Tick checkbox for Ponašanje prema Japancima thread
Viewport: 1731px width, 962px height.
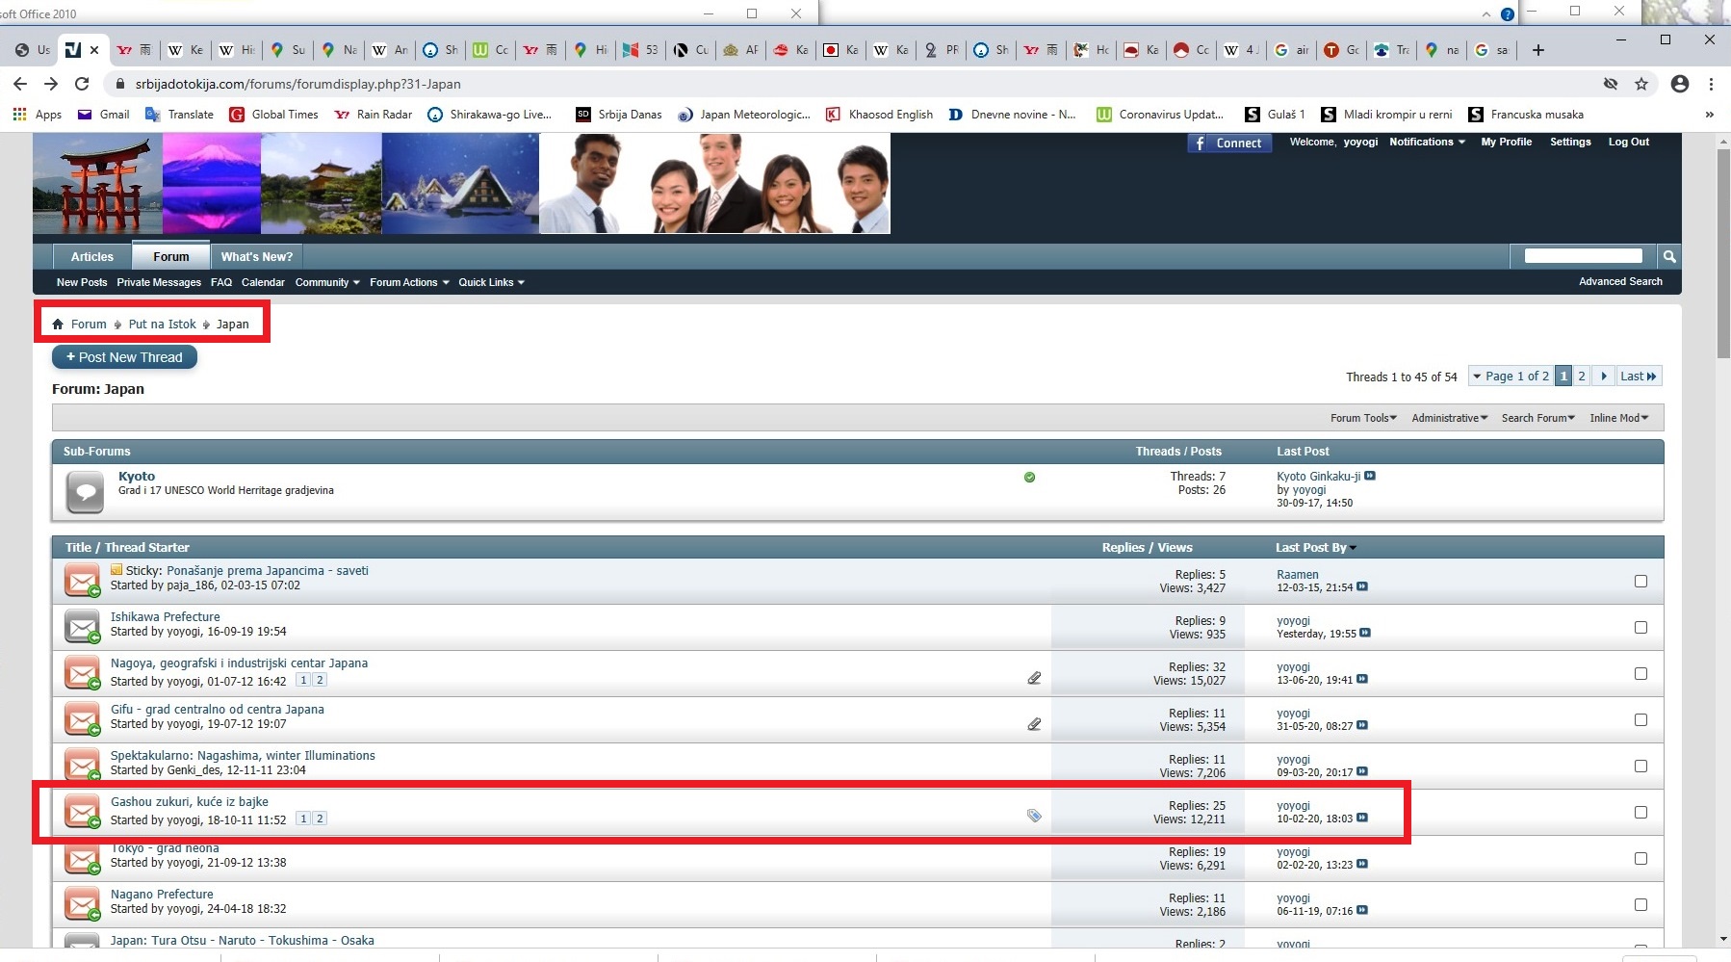coord(1641,581)
